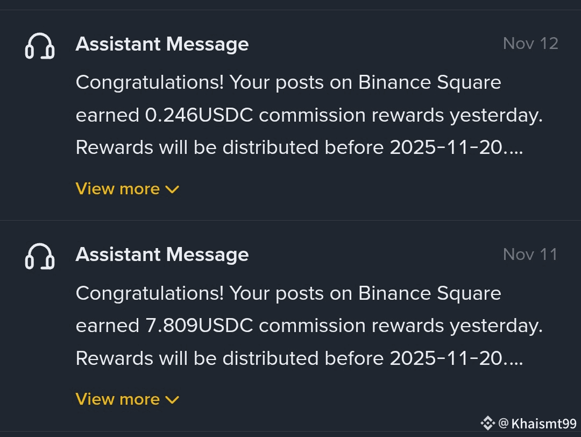Click "2025-11-20" date in the Nov 11 message
This screenshot has height=437, width=581.
pyautogui.click(x=448, y=358)
